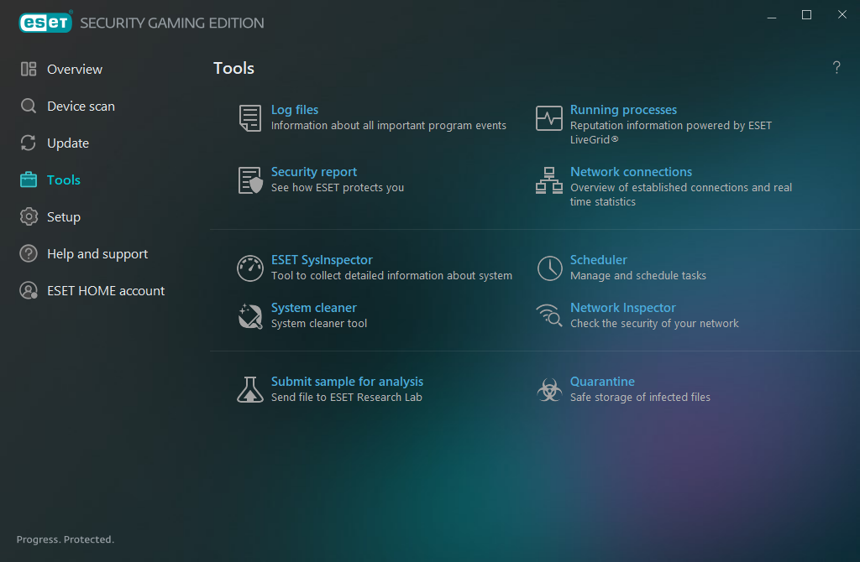Click Submit sample for analysis link
Image resolution: width=860 pixels, height=562 pixels.
(347, 382)
